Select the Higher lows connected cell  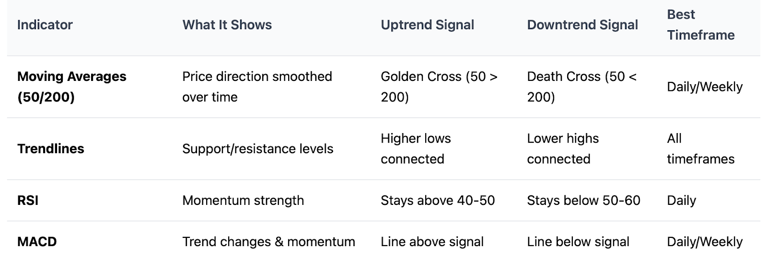(x=416, y=149)
